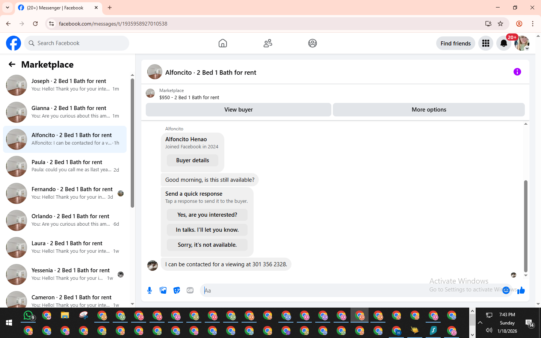Open the Groups icon in top navigation
541x338 pixels.
[x=313, y=43]
